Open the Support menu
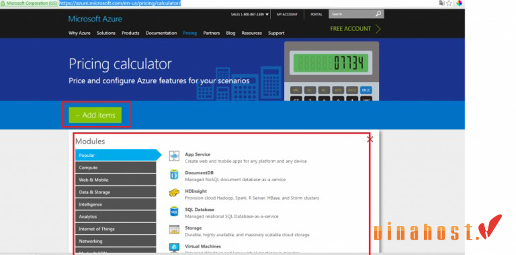The height and width of the screenshot is (255, 516). [276, 33]
